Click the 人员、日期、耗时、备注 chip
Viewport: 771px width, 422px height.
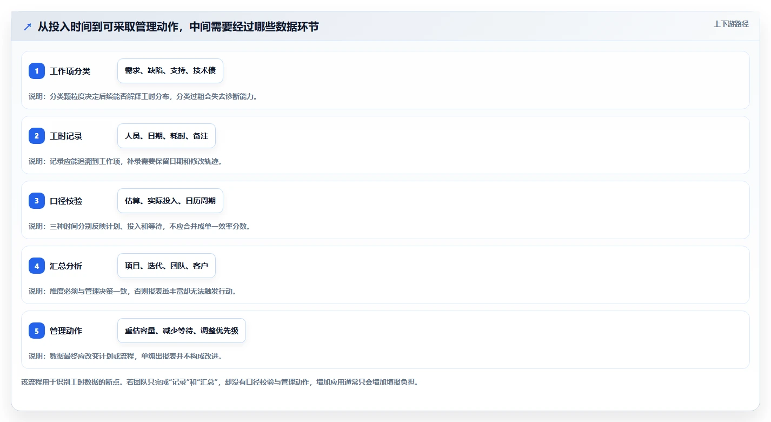[167, 136]
